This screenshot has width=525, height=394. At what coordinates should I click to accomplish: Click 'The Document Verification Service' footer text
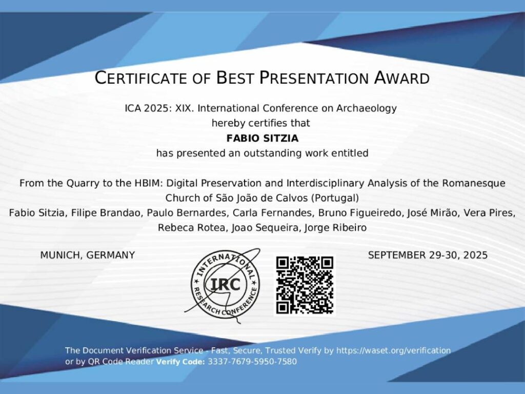[x=134, y=351]
